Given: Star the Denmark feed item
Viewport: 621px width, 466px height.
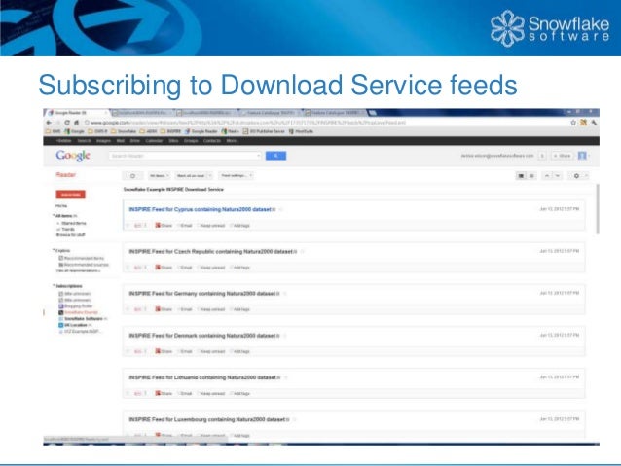Looking at the screenshot, I should coord(128,351).
